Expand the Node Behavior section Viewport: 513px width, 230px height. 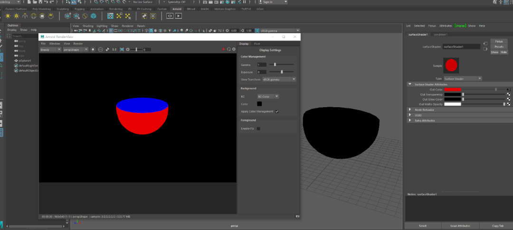409,110
